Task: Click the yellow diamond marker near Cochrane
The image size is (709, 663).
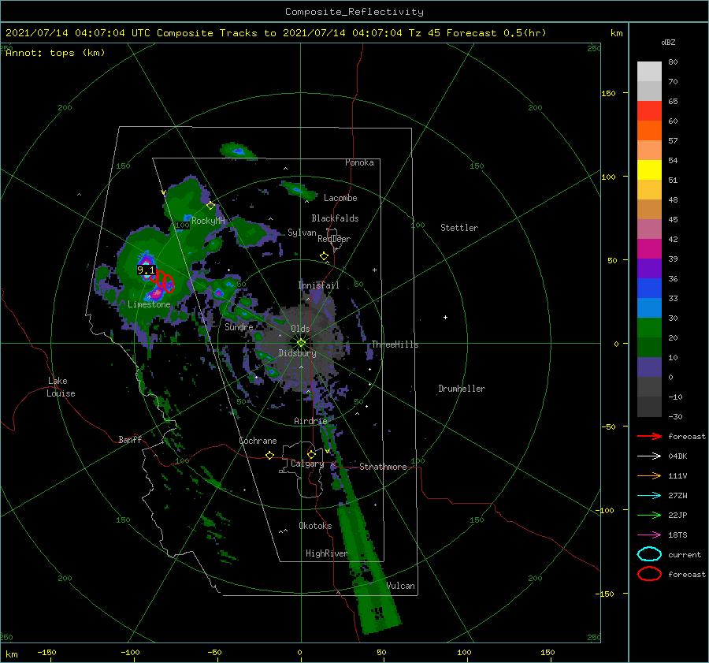Action: click(270, 456)
